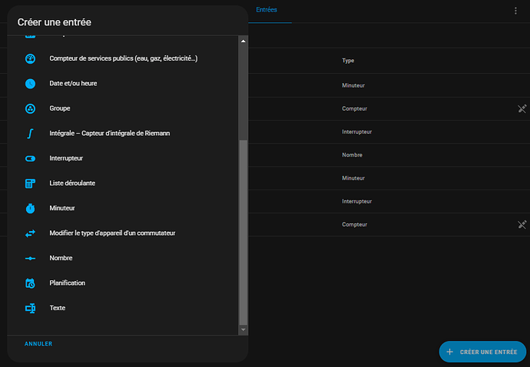The width and height of the screenshot is (530, 367).
Task: Click the Texte form field icon
Action: (x=31, y=308)
